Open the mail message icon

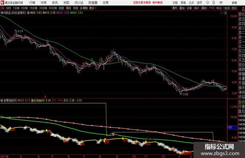pyautogui.click(x=221, y=3)
